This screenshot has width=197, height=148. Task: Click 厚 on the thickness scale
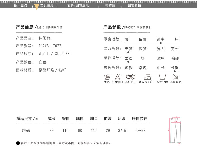click(x=177, y=39)
